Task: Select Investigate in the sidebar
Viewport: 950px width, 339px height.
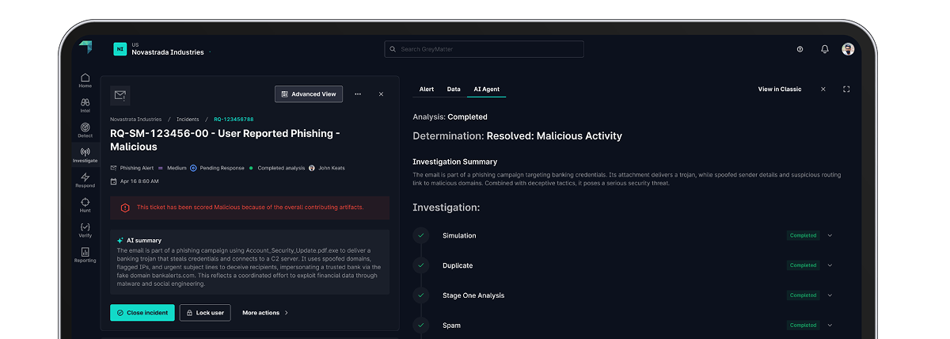Action: 85,154
